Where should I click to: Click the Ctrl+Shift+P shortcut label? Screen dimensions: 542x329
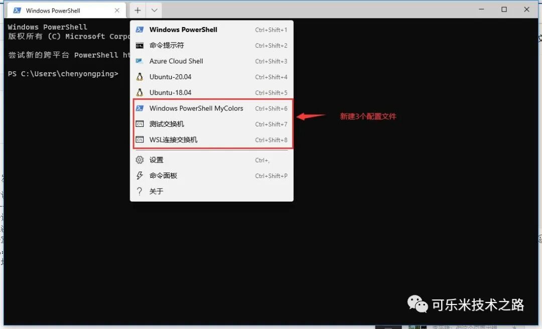pos(271,176)
